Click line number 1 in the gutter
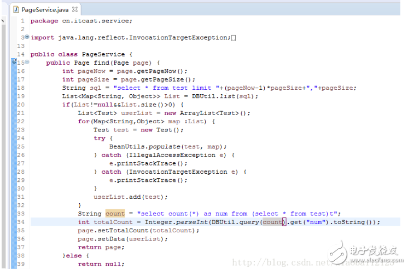408x269 pixels. [x=22, y=21]
